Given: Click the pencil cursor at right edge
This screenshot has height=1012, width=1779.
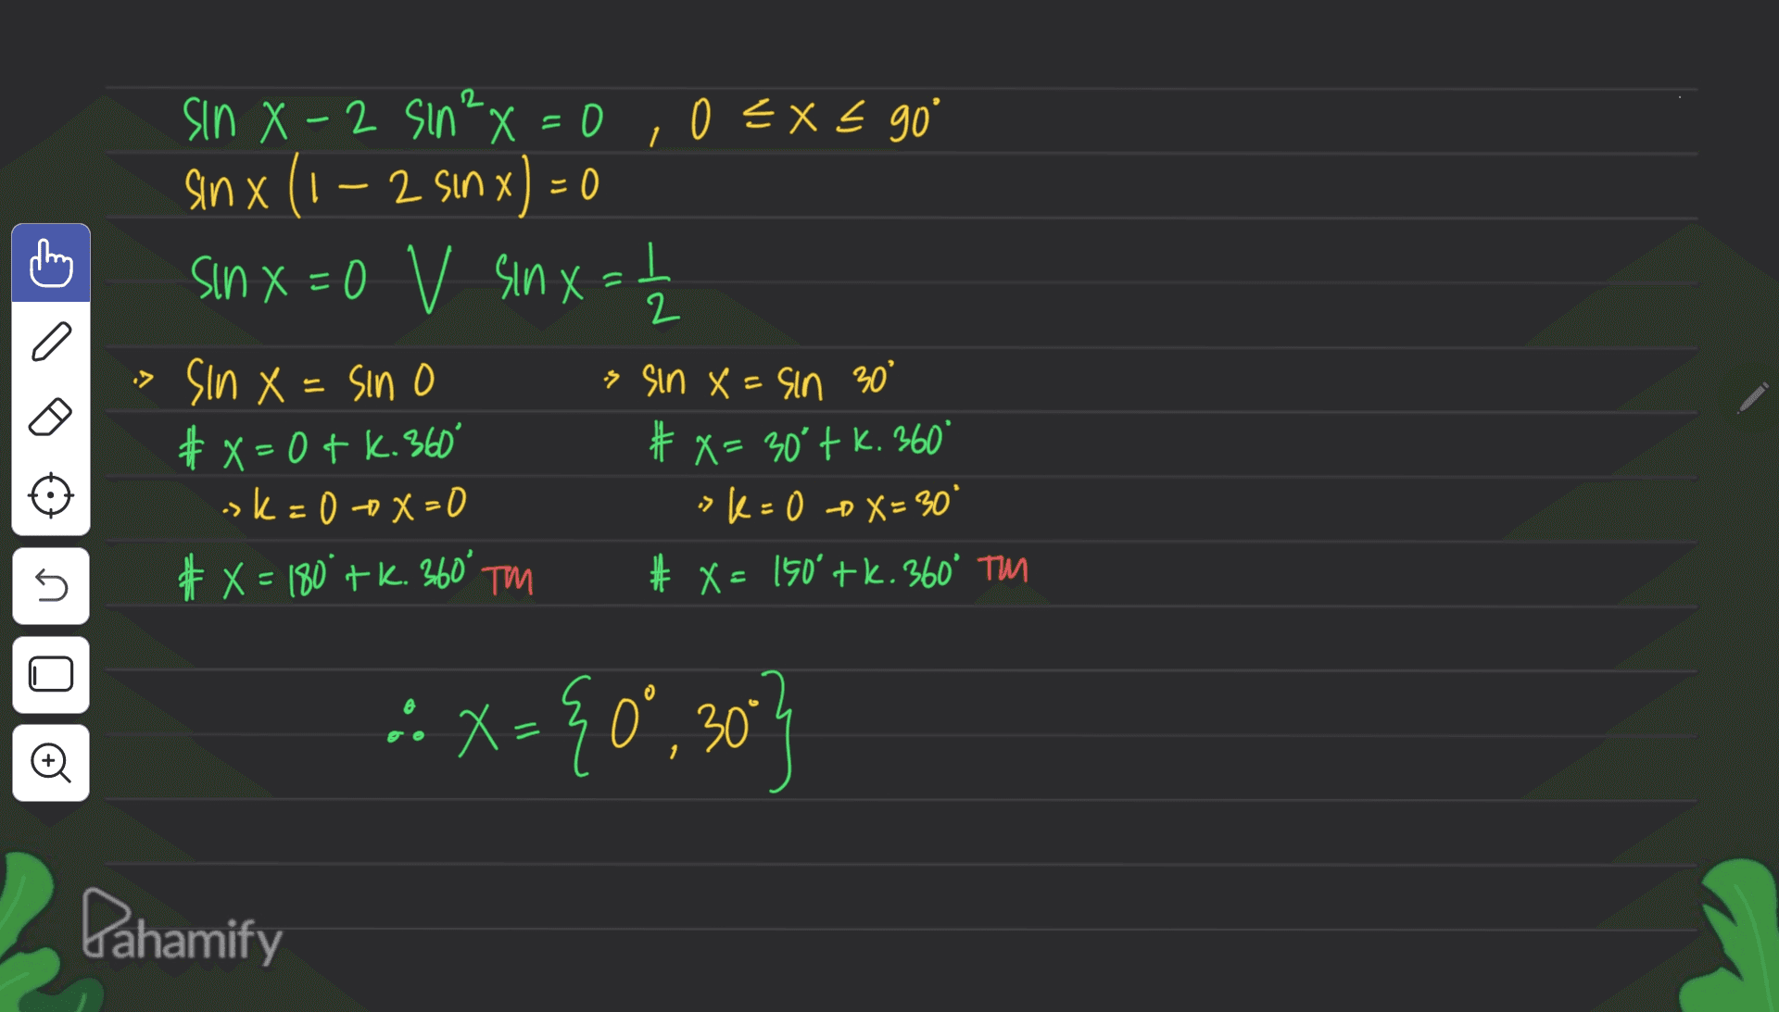Looking at the screenshot, I should click(1752, 397).
